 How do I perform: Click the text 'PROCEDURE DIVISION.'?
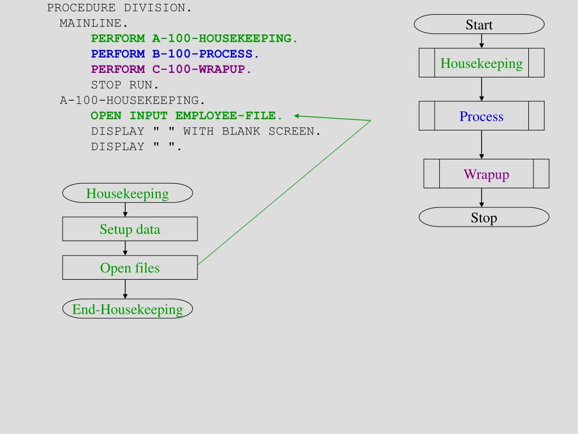[120, 8]
